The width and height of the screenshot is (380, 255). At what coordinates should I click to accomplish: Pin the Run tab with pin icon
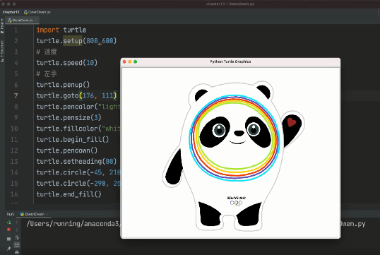pyautogui.click(x=9, y=249)
